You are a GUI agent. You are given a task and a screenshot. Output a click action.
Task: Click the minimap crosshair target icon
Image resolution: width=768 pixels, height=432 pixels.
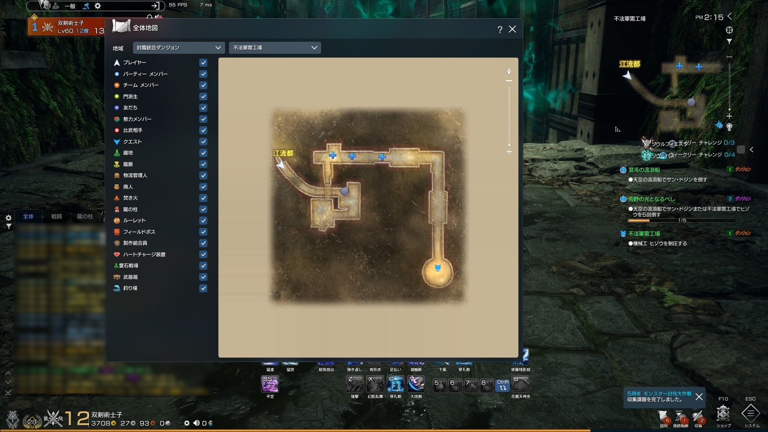[729, 30]
